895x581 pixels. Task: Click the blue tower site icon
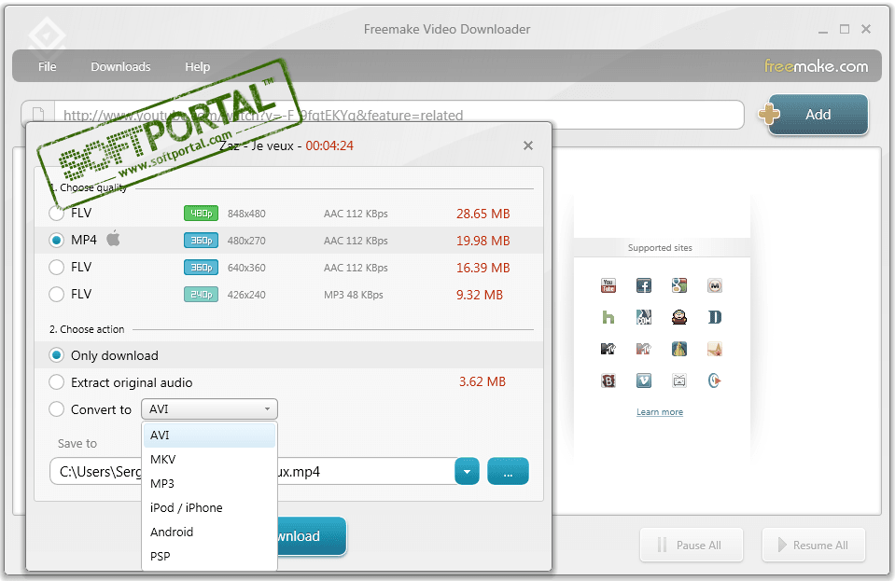coord(679,349)
